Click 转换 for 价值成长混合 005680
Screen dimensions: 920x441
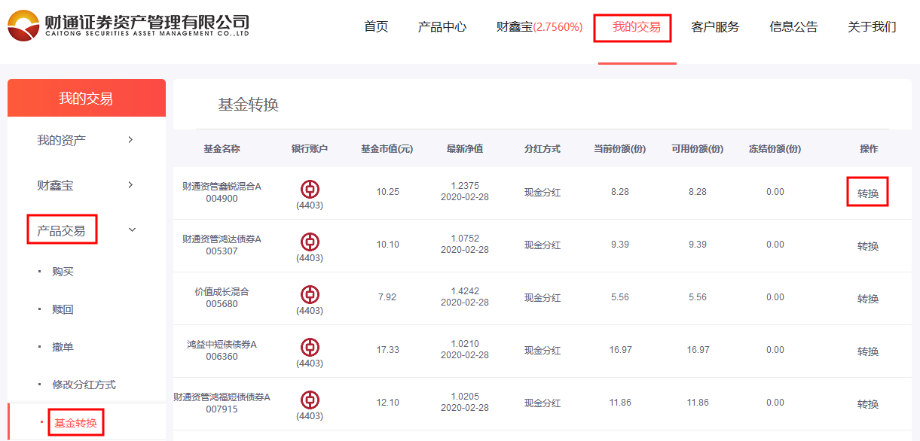point(868,299)
